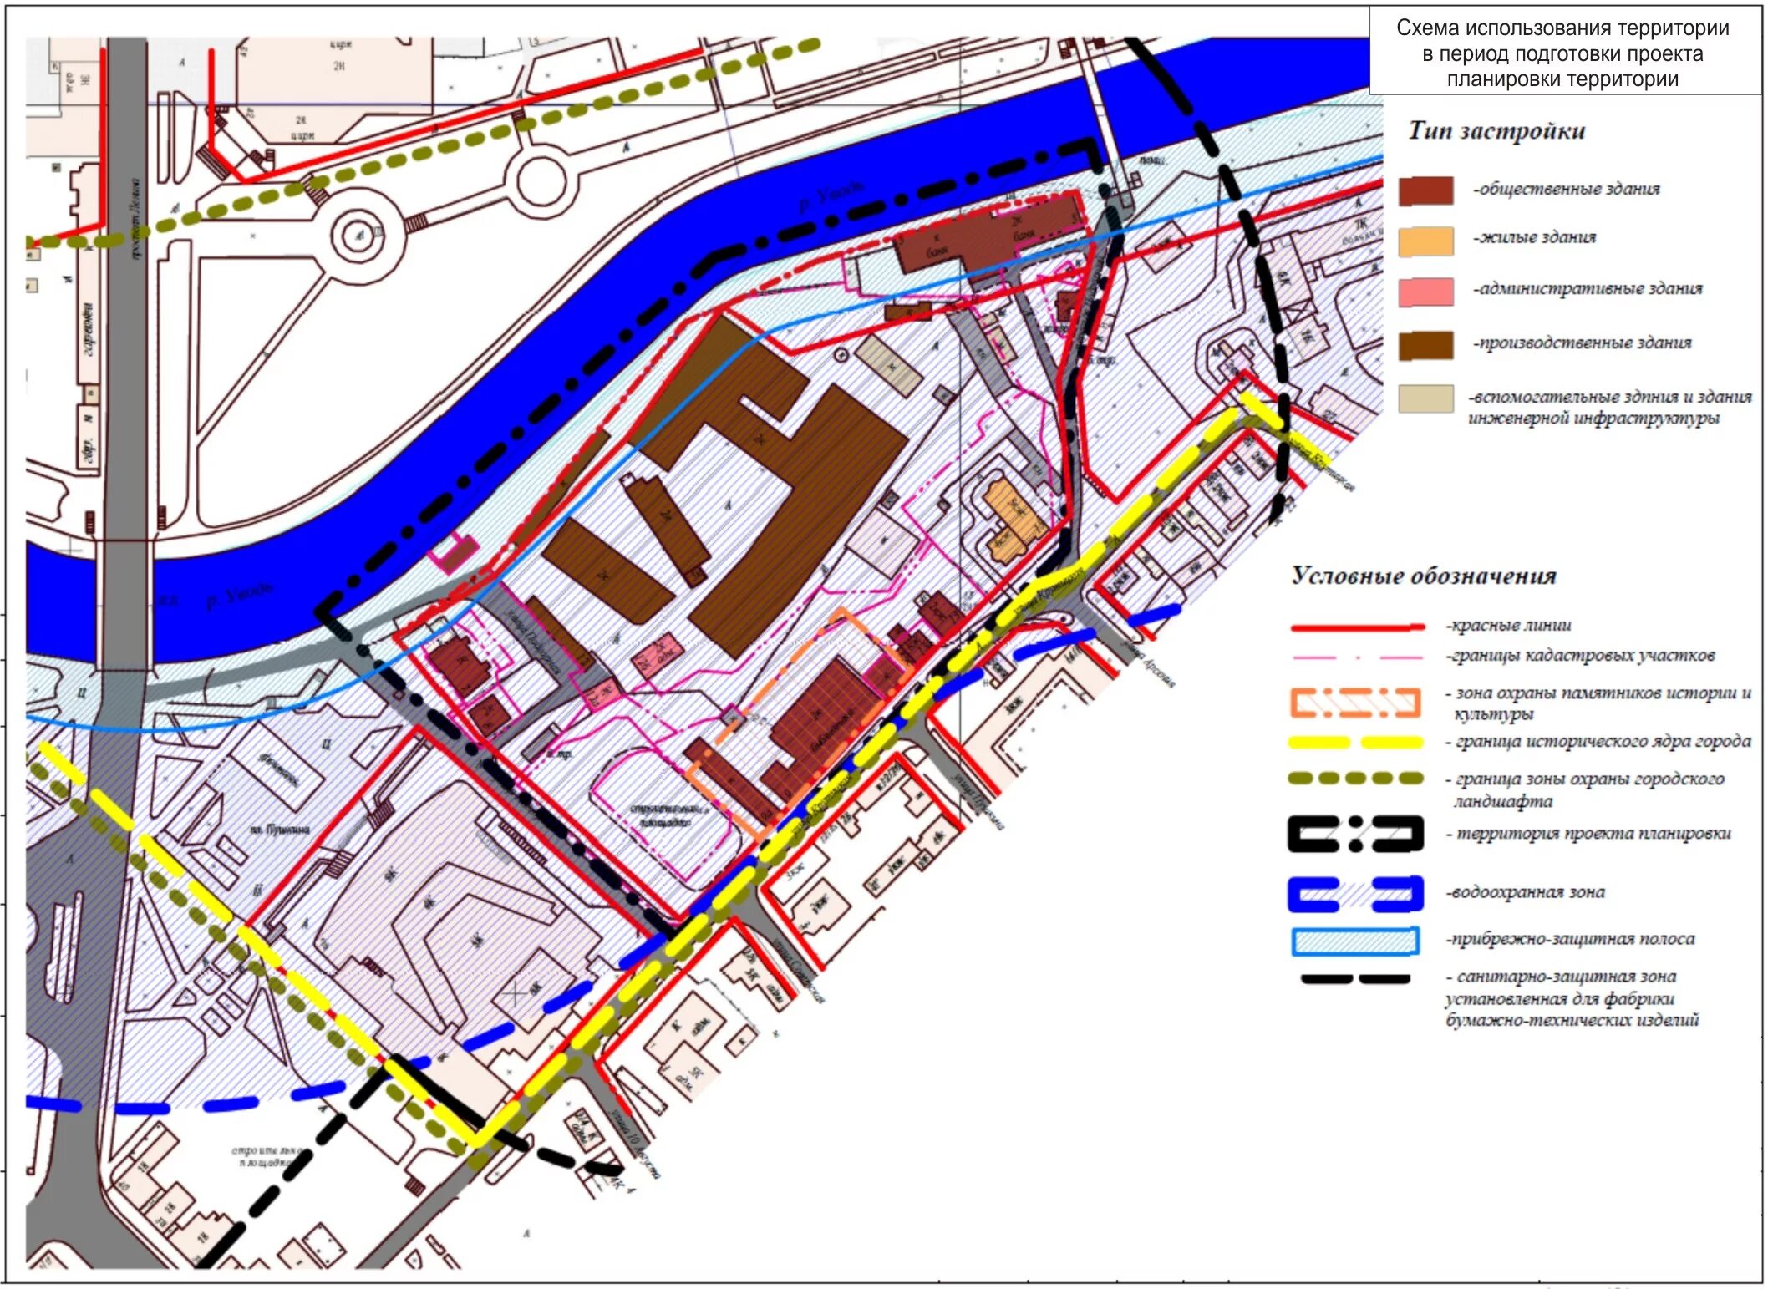The height and width of the screenshot is (1289, 1768).
Task: Click the heading 'Тип застройки'
Action: (1496, 131)
